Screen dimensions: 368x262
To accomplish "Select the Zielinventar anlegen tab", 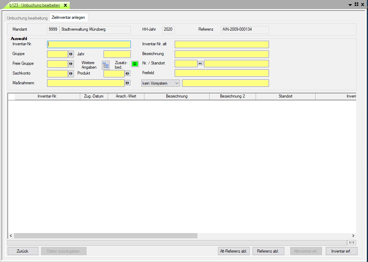I will pos(68,17).
